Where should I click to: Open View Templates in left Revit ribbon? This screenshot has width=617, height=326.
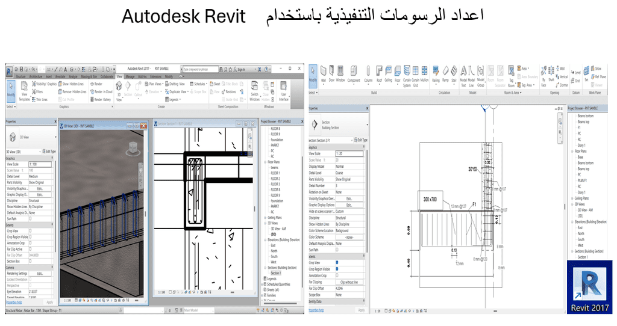(24, 91)
